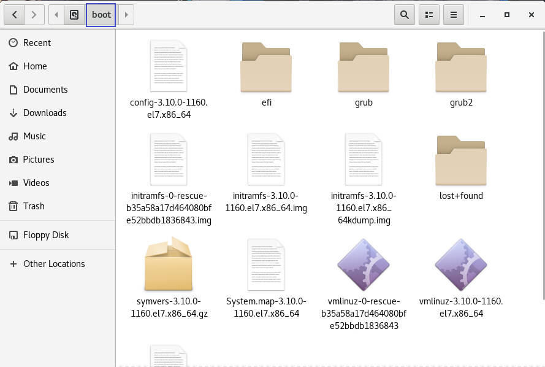Open Downloads in the sidebar
The height and width of the screenshot is (367, 545).
(x=58, y=113)
